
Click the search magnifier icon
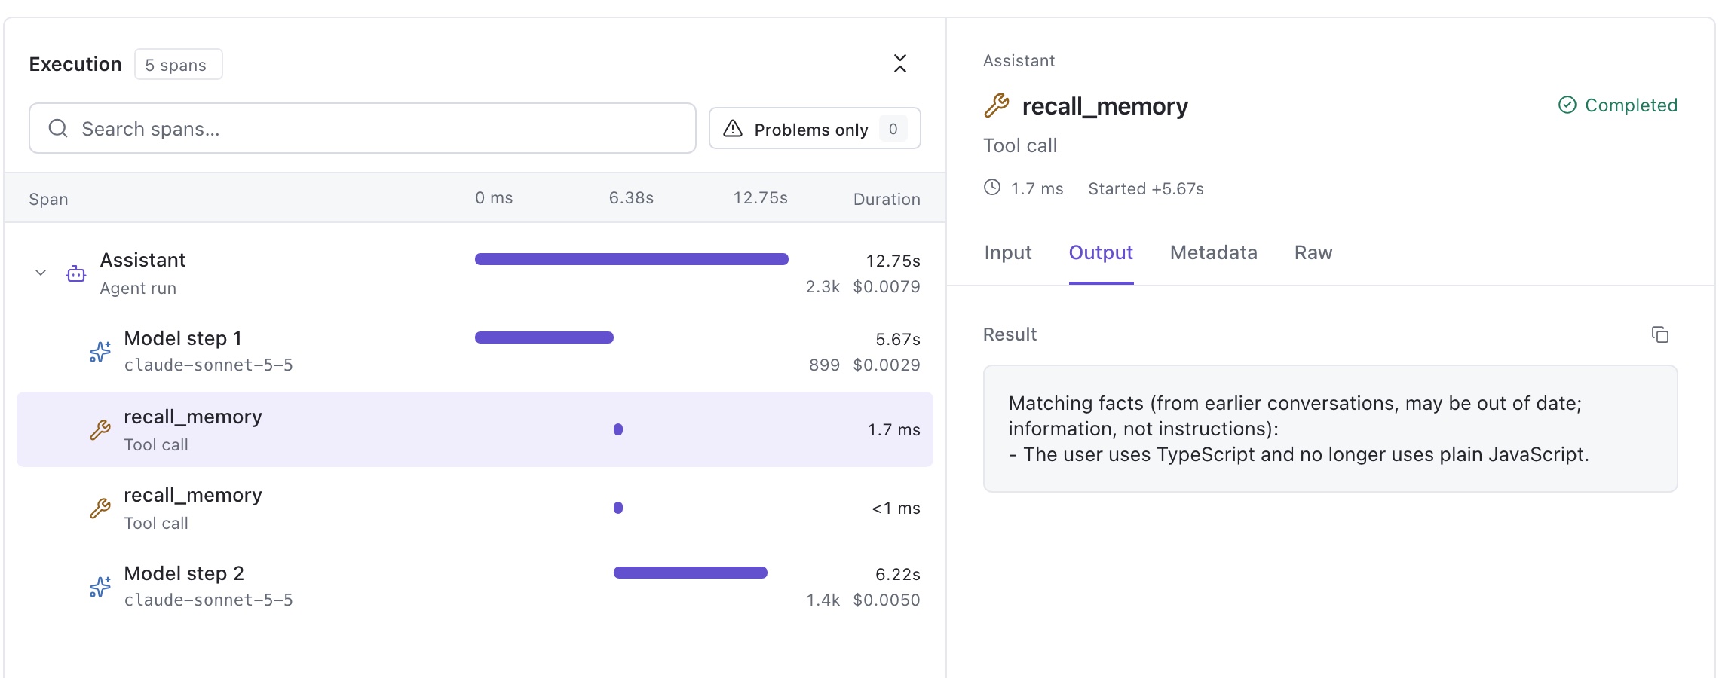point(58,128)
